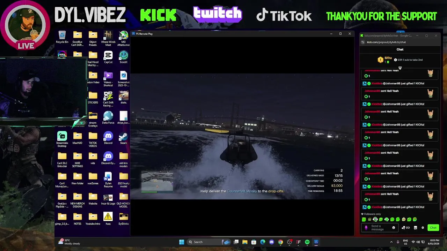The height and width of the screenshot is (251, 447).
Task: Open the NEW MERCH DESIGNS folder
Action: point(78,200)
